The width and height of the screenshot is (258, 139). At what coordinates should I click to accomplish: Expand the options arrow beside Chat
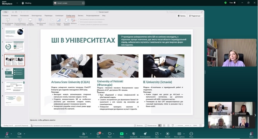(x=103, y=134)
